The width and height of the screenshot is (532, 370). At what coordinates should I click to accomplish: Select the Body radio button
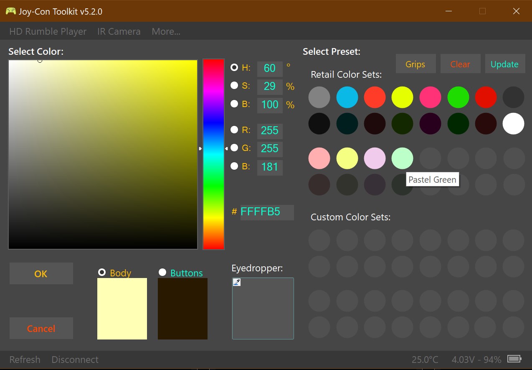pos(102,272)
